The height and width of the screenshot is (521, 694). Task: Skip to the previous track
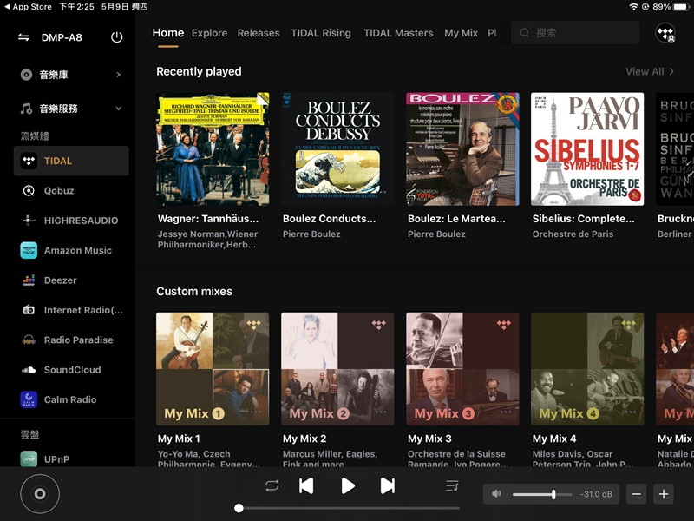tap(306, 486)
